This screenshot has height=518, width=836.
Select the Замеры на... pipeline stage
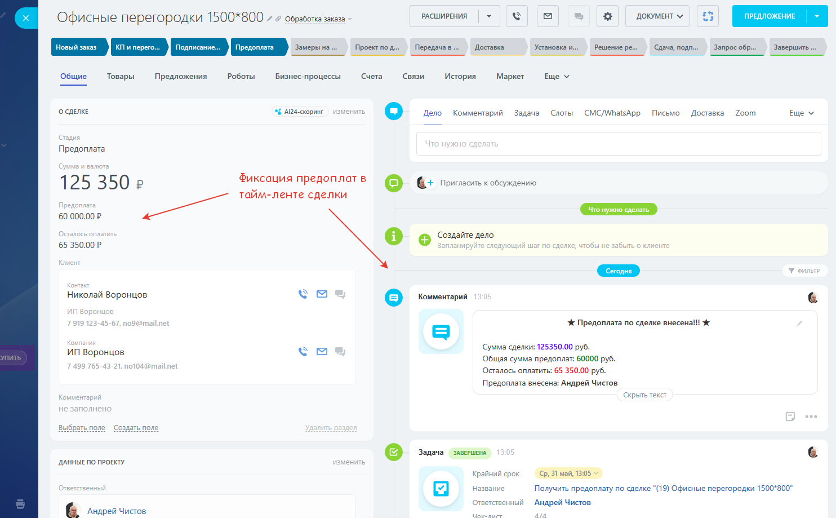pyautogui.click(x=316, y=47)
